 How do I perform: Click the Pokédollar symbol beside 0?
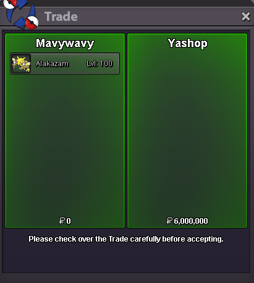point(62,221)
